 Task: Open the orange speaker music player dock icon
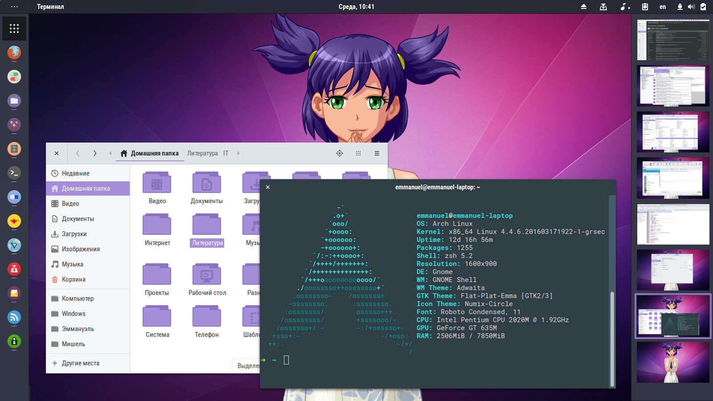[x=14, y=149]
